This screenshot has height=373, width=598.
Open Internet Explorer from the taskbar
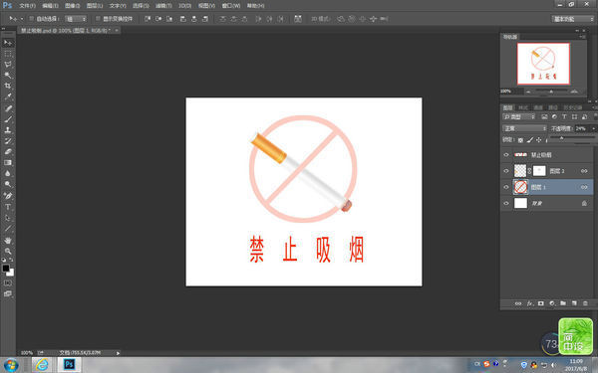coord(42,365)
